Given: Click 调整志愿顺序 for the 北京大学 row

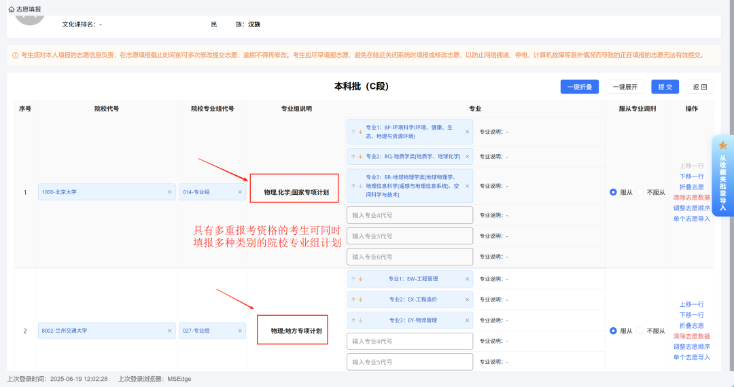Looking at the screenshot, I should 691,208.
